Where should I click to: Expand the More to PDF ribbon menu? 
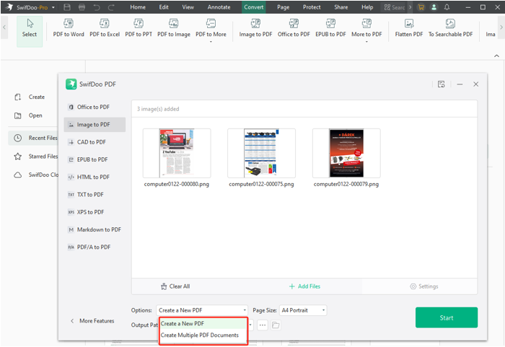click(x=366, y=30)
